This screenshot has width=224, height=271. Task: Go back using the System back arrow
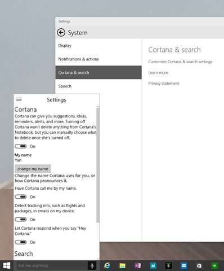61,33
